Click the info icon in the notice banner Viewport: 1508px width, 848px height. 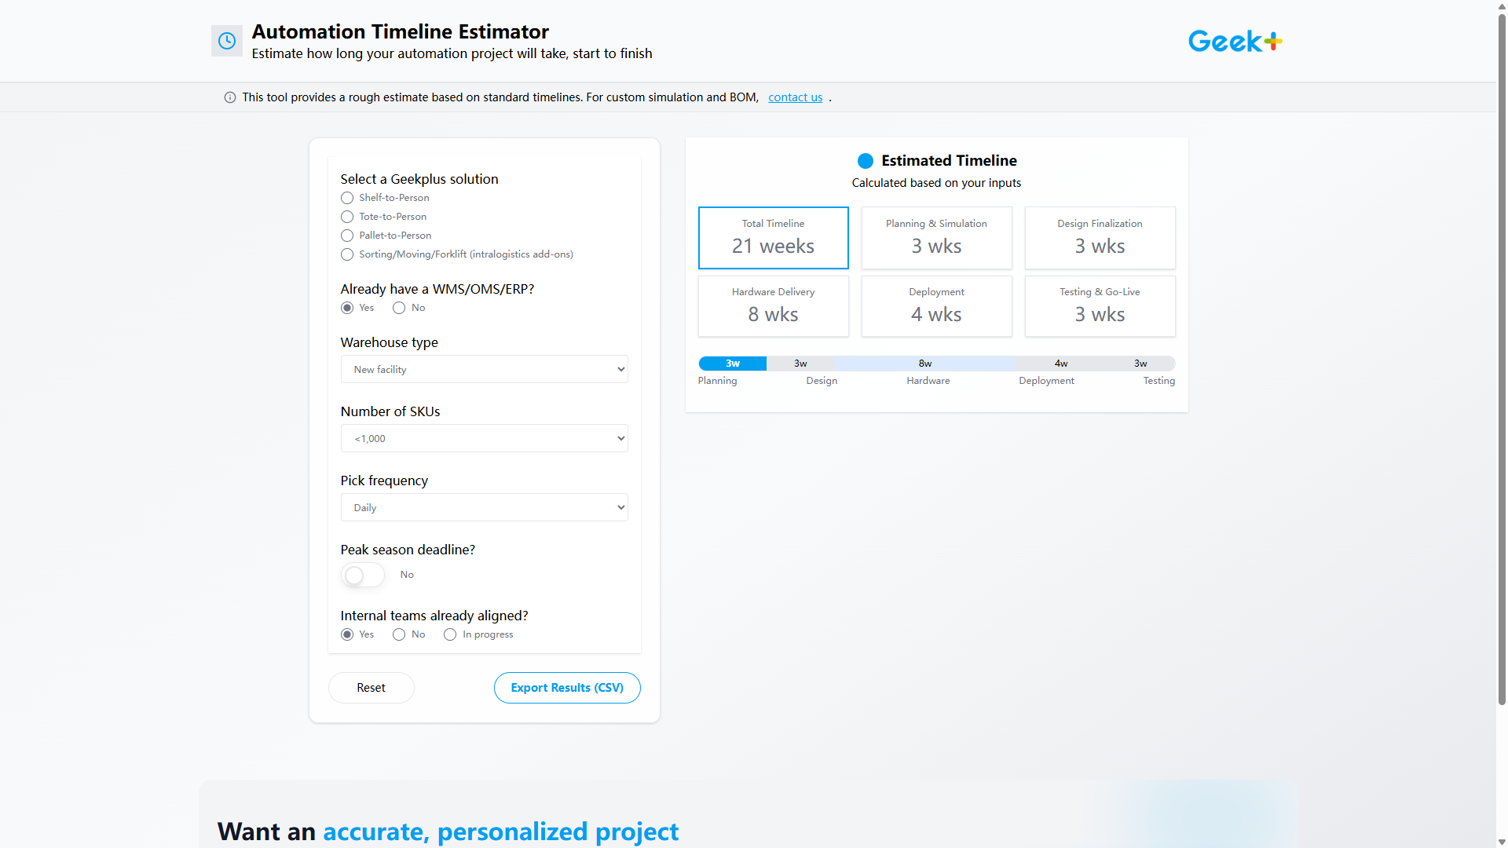(x=229, y=97)
